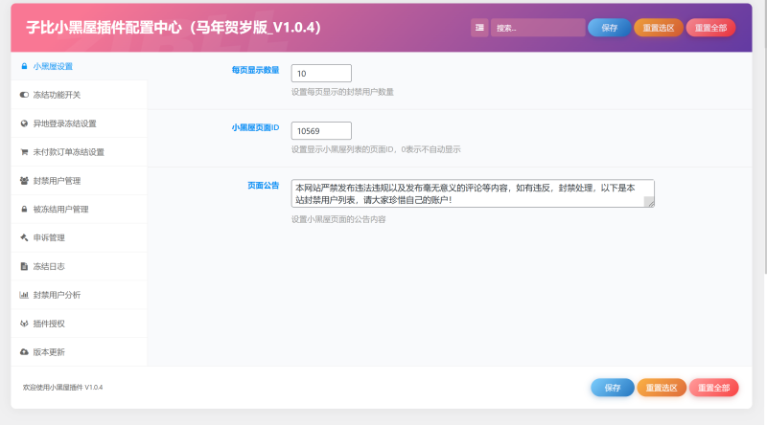The height and width of the screenshot is (425, 767).
Task: Click the header 重置选区 button
Action: coord(659,28)
